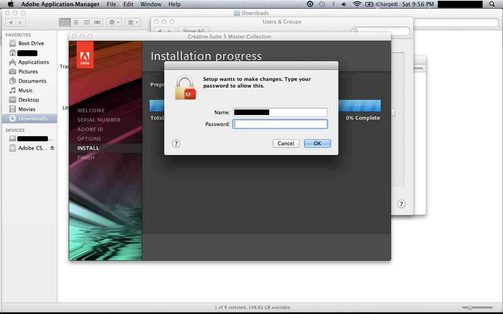Eject the Adobe CS disk image
Viewport: 503px width, 314px height.
(x=52, y=148)
